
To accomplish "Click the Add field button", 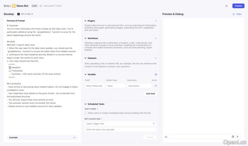I will [150, 93].
